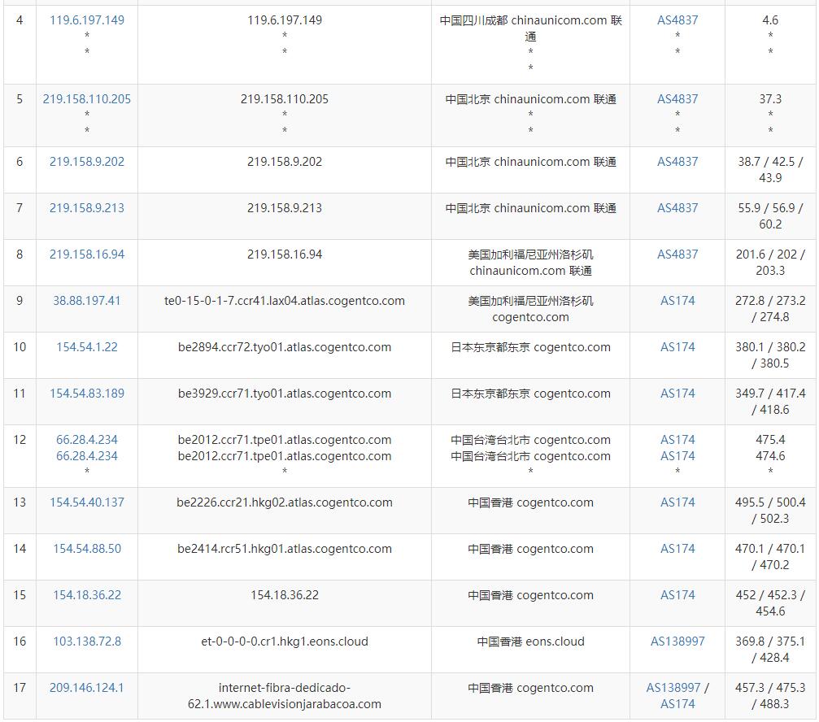
Task: Open the AS138997 link in hop 16 row
Action: [677, 642]
